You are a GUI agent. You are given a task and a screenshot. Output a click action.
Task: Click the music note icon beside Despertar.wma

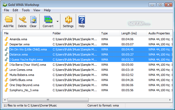tap(6, 44)
